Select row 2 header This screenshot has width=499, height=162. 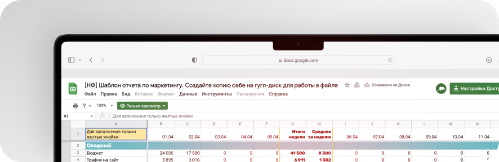78,145
